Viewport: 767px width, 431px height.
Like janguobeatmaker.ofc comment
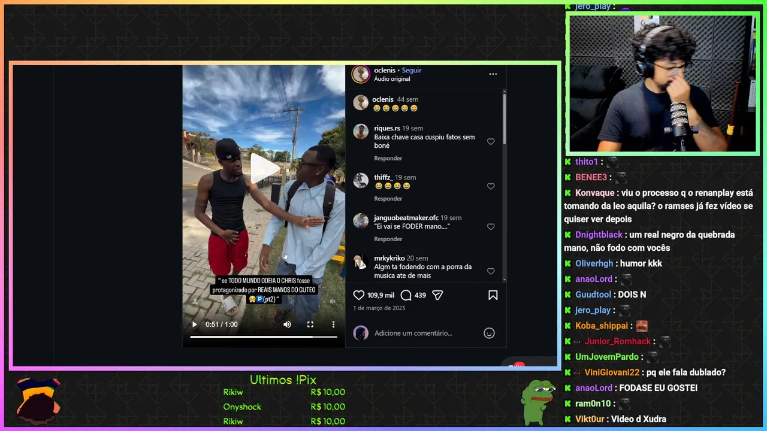[x=491, y=227]
